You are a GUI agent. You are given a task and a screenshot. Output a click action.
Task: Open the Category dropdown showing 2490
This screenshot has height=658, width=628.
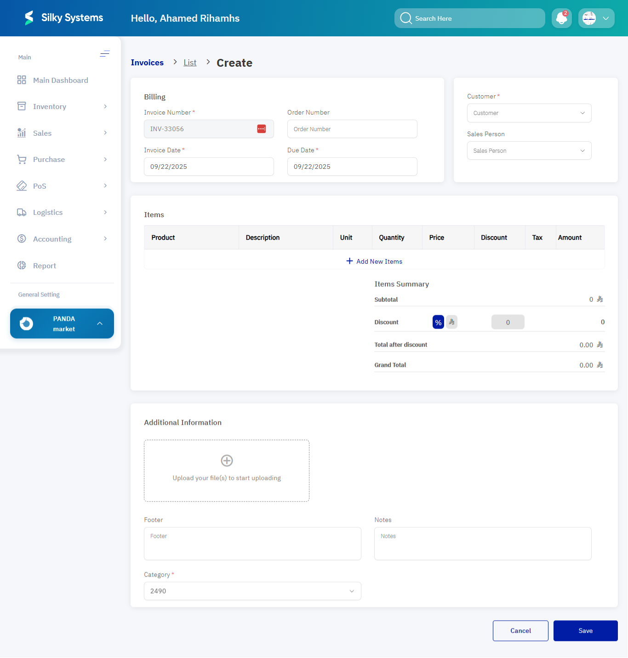click(x=252, y=591)
